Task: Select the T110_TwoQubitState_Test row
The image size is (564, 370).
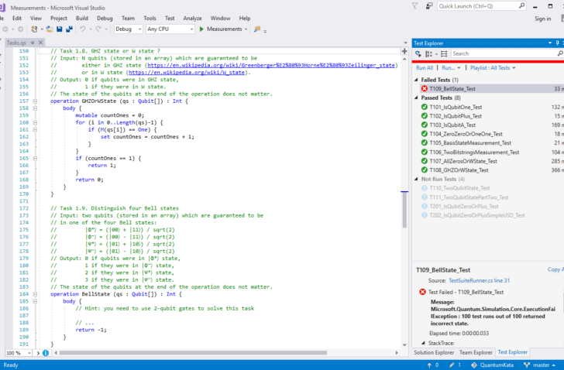Action: click(488, 188)
